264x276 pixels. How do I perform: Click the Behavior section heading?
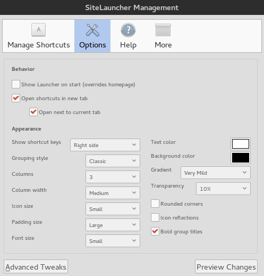click(x=23, y=69)
